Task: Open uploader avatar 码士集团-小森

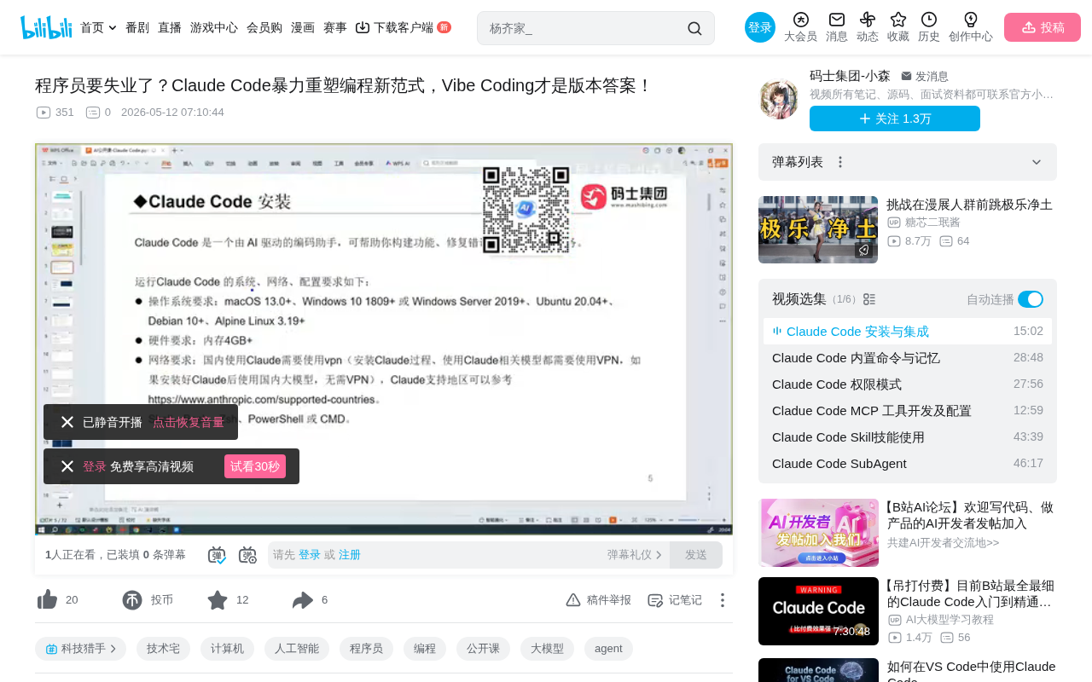Action: (779, 99)
